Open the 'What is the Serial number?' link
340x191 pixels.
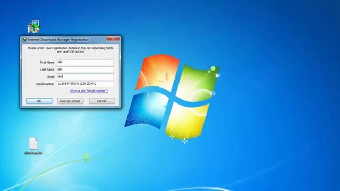coord(89,91)
